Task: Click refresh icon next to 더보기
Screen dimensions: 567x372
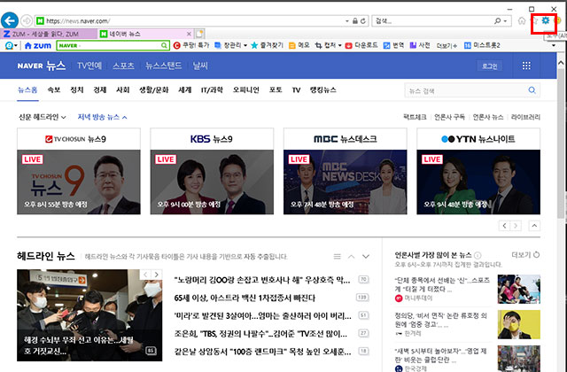Action: click(x=537, y=254)
